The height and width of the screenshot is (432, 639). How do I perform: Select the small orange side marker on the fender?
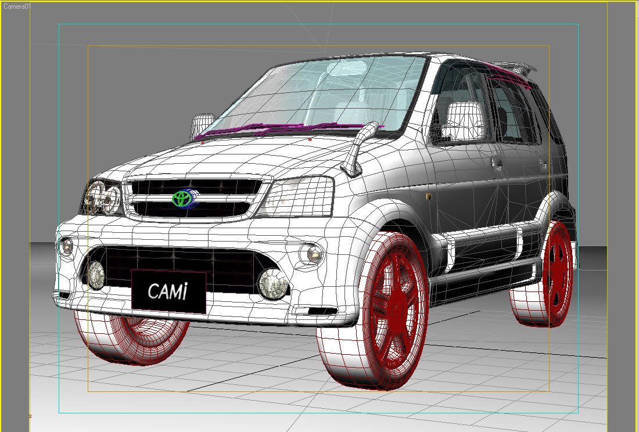tap(427, 198)
